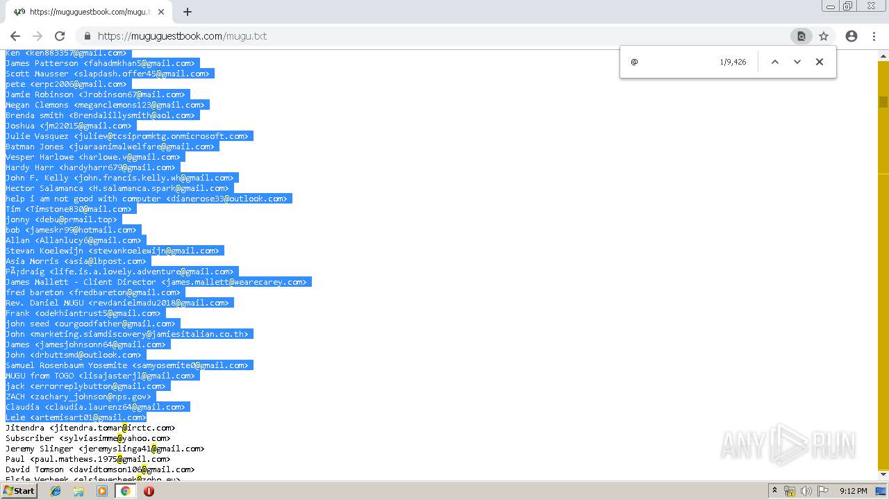Click the Rev. Daniel MUGU line
This screenshot has width=889, height=500.
[x=117, y=303]
